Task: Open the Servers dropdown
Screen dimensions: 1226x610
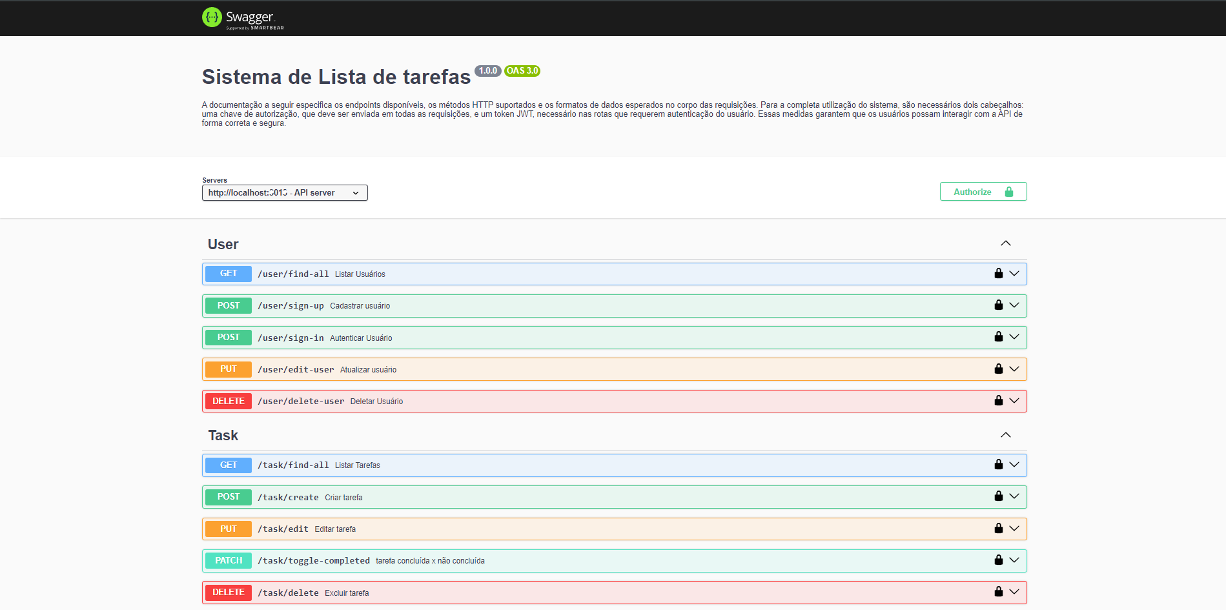Action: (x=285, y=193)
